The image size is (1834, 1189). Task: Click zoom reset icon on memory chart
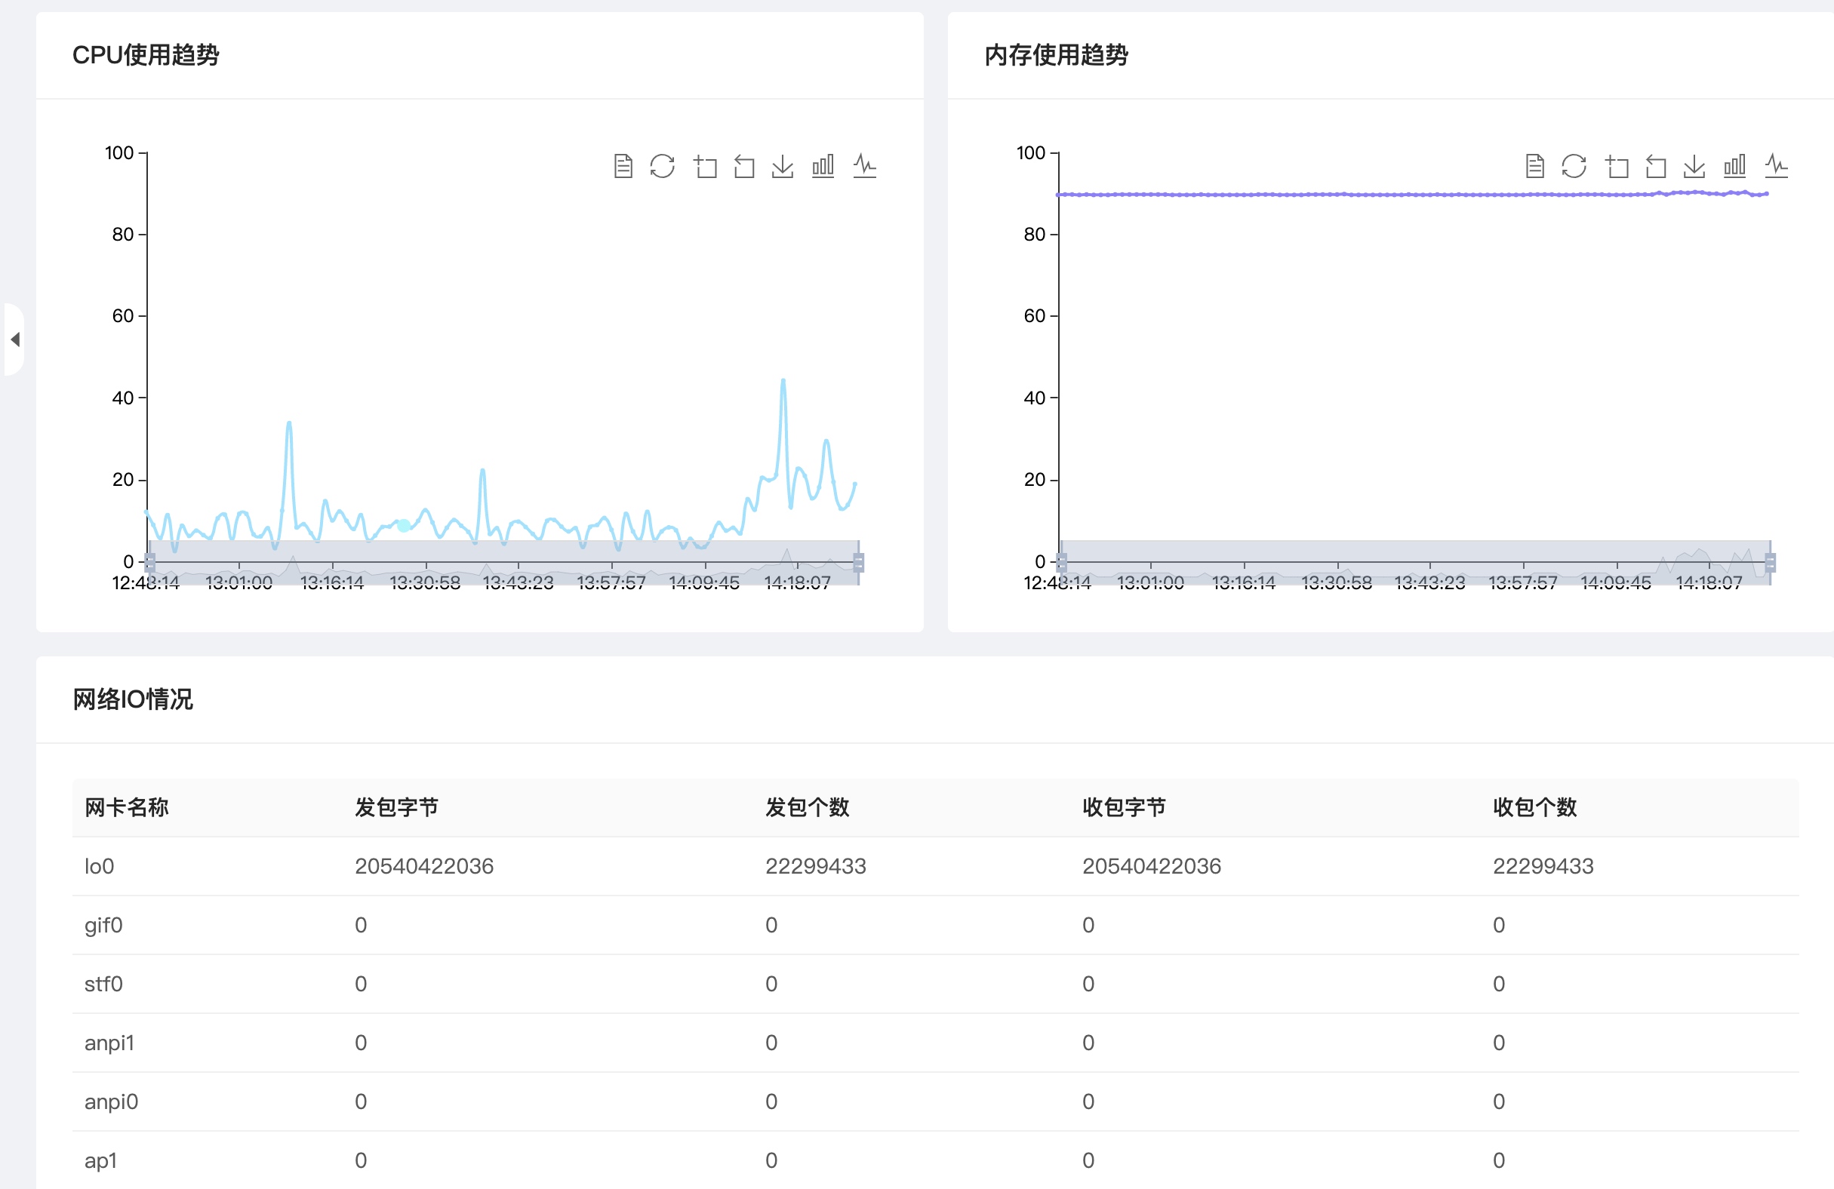coord(1655,166)
